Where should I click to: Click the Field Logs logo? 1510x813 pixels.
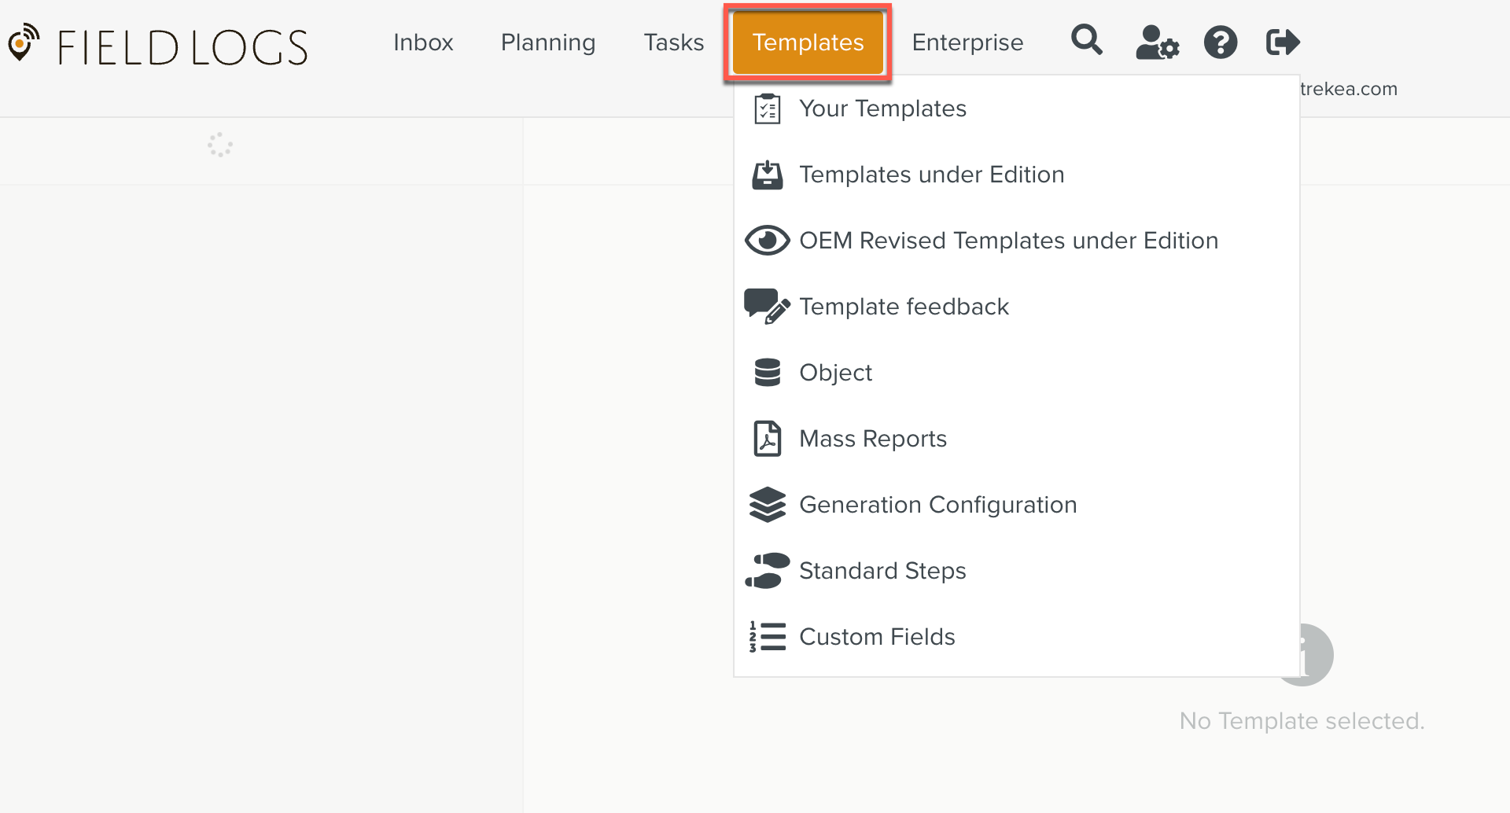158,44
